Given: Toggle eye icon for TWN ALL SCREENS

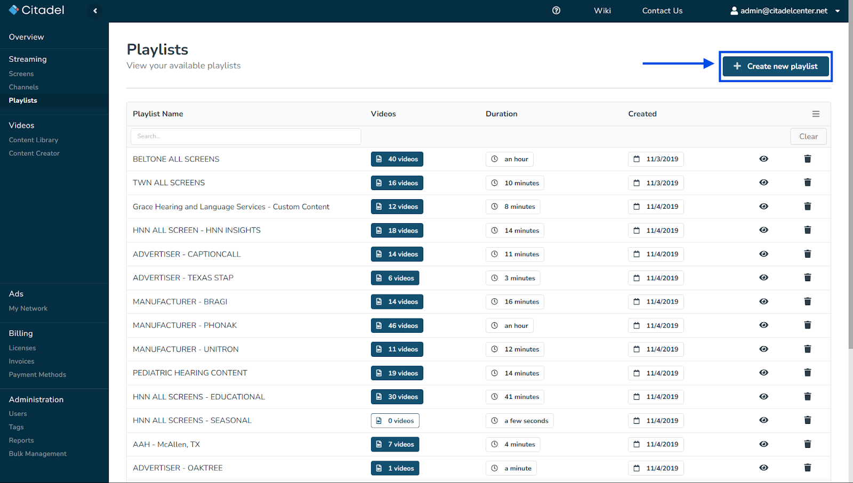Looking at the screenshot, I should [764, 183].
